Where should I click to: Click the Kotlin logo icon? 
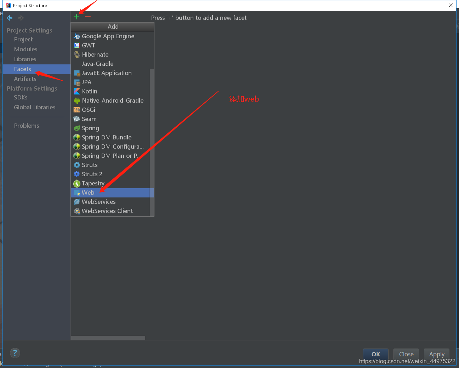click(x=77, y=91)
